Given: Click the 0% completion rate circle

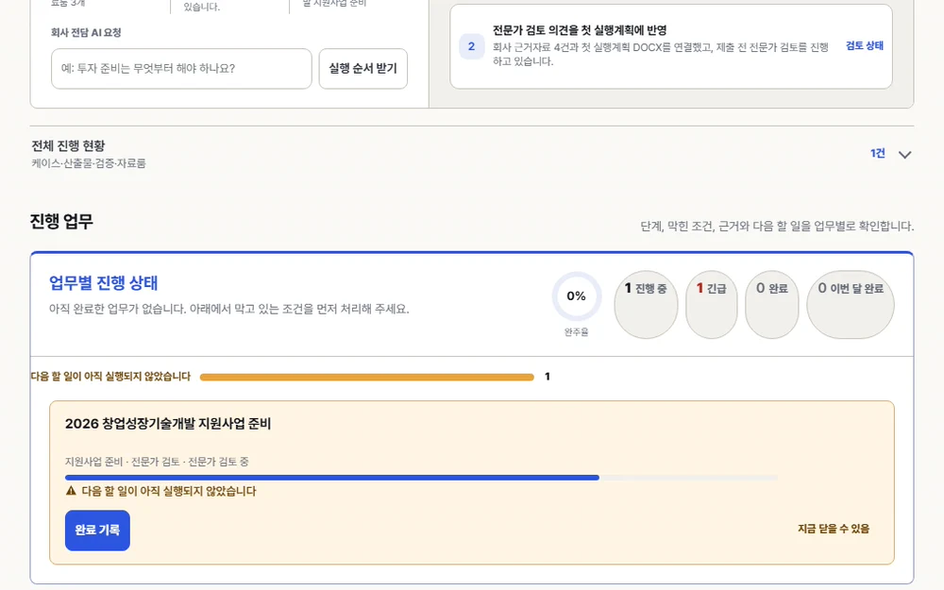Looking at the screenshot, I should (x=576, y=296).
